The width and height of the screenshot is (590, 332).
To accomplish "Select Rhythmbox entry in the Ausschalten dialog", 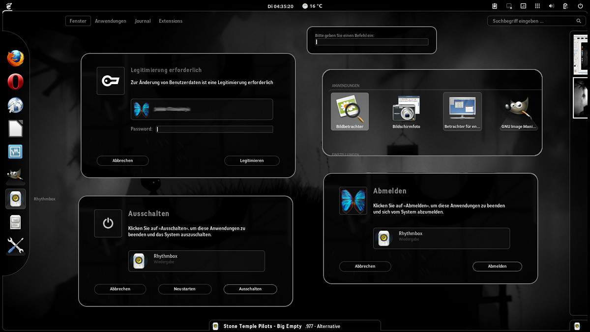I will [197, 261].
